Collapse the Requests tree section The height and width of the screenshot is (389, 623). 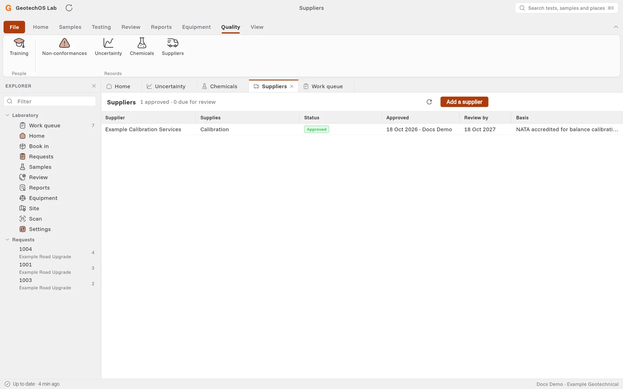(7, 240)
